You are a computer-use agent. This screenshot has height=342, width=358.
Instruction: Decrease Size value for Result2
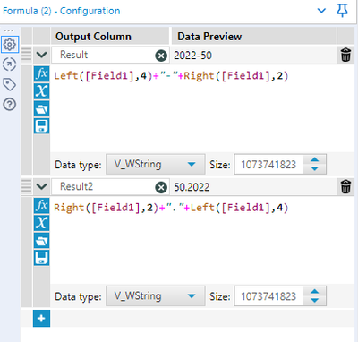point(314,301)
